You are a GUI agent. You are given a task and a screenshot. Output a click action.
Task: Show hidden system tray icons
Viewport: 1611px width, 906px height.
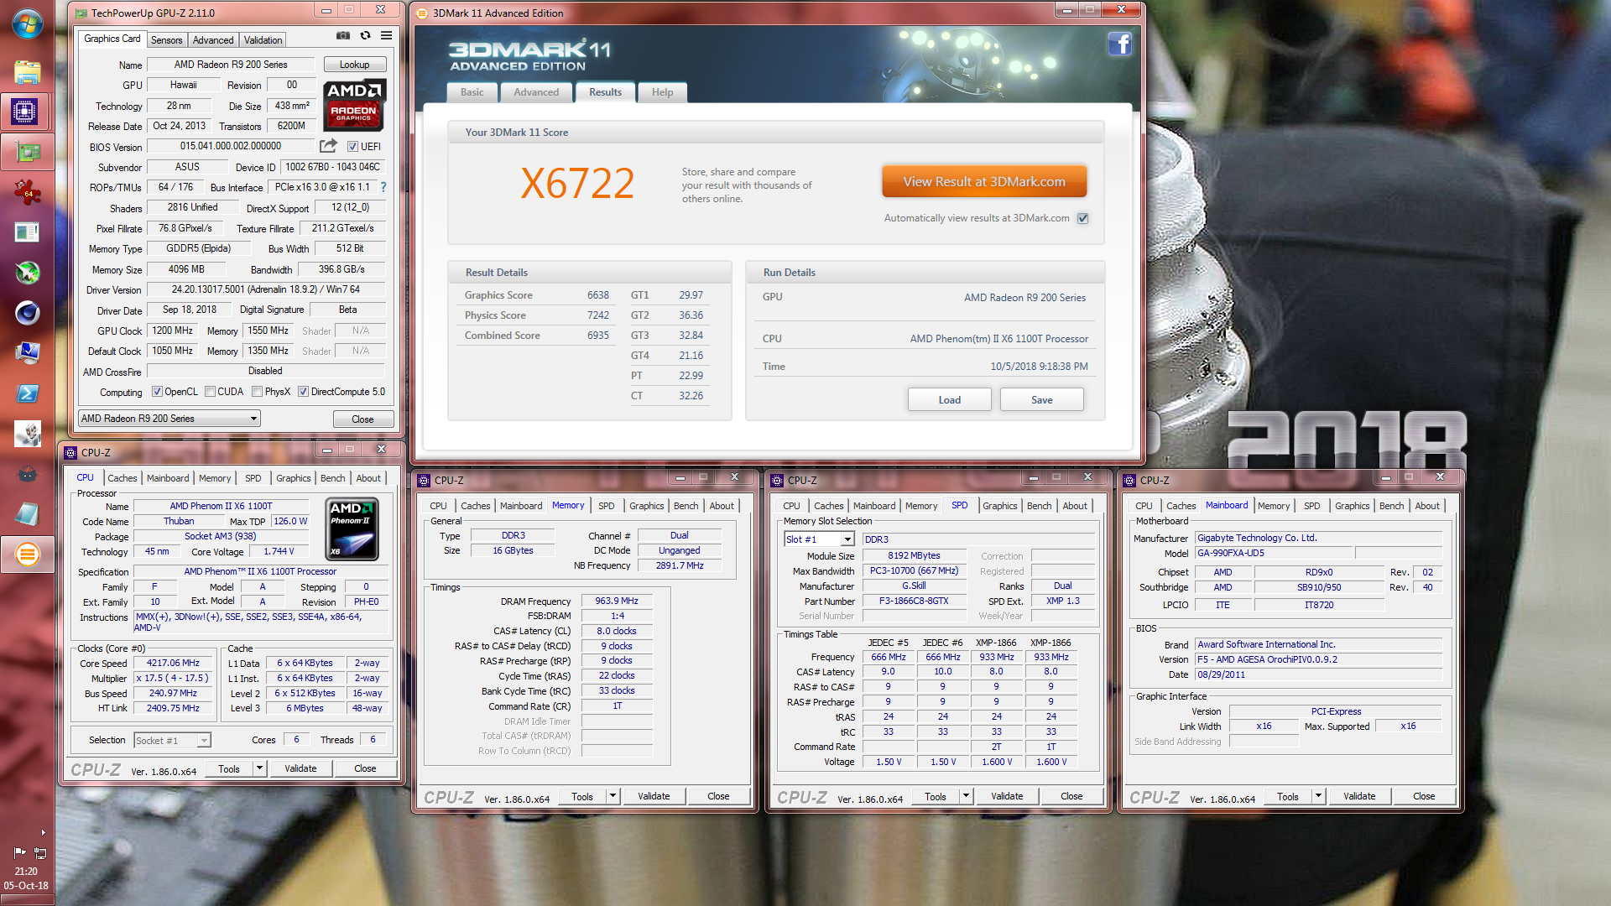coord(43,832)
